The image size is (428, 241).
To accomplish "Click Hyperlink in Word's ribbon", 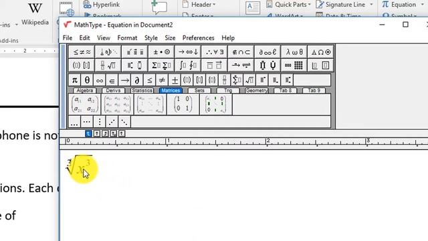I will click(x=102, y=5).
